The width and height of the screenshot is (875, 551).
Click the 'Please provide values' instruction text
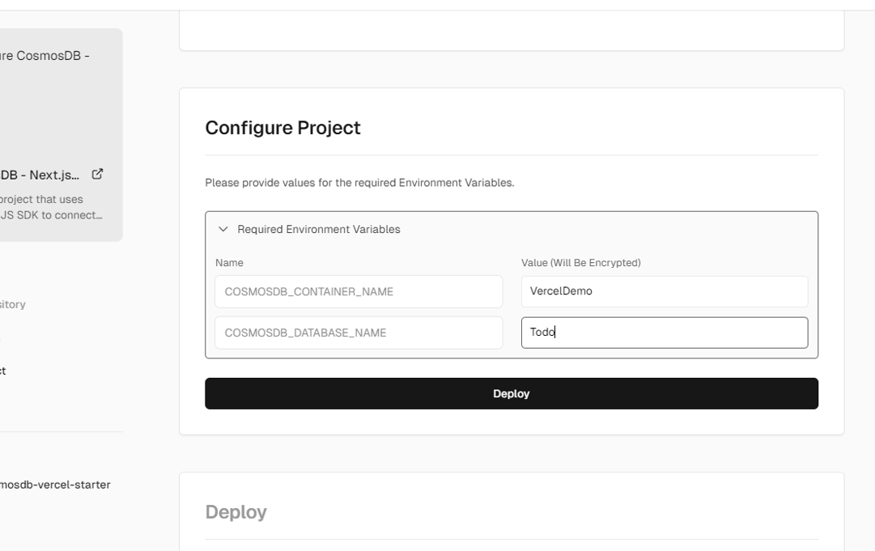[359, 183]
